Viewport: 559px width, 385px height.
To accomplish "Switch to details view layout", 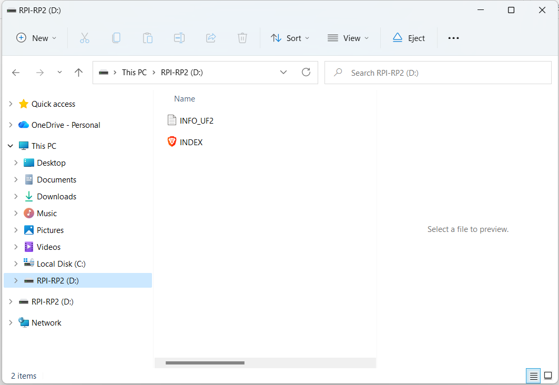I will pos(533,376).
